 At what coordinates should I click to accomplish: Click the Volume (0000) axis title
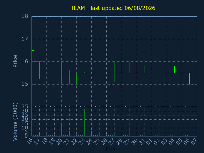pyautogui.click(x=15, y=121)
